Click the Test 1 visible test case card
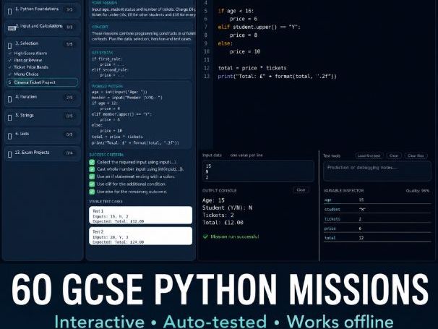 [x=140, y=215]
